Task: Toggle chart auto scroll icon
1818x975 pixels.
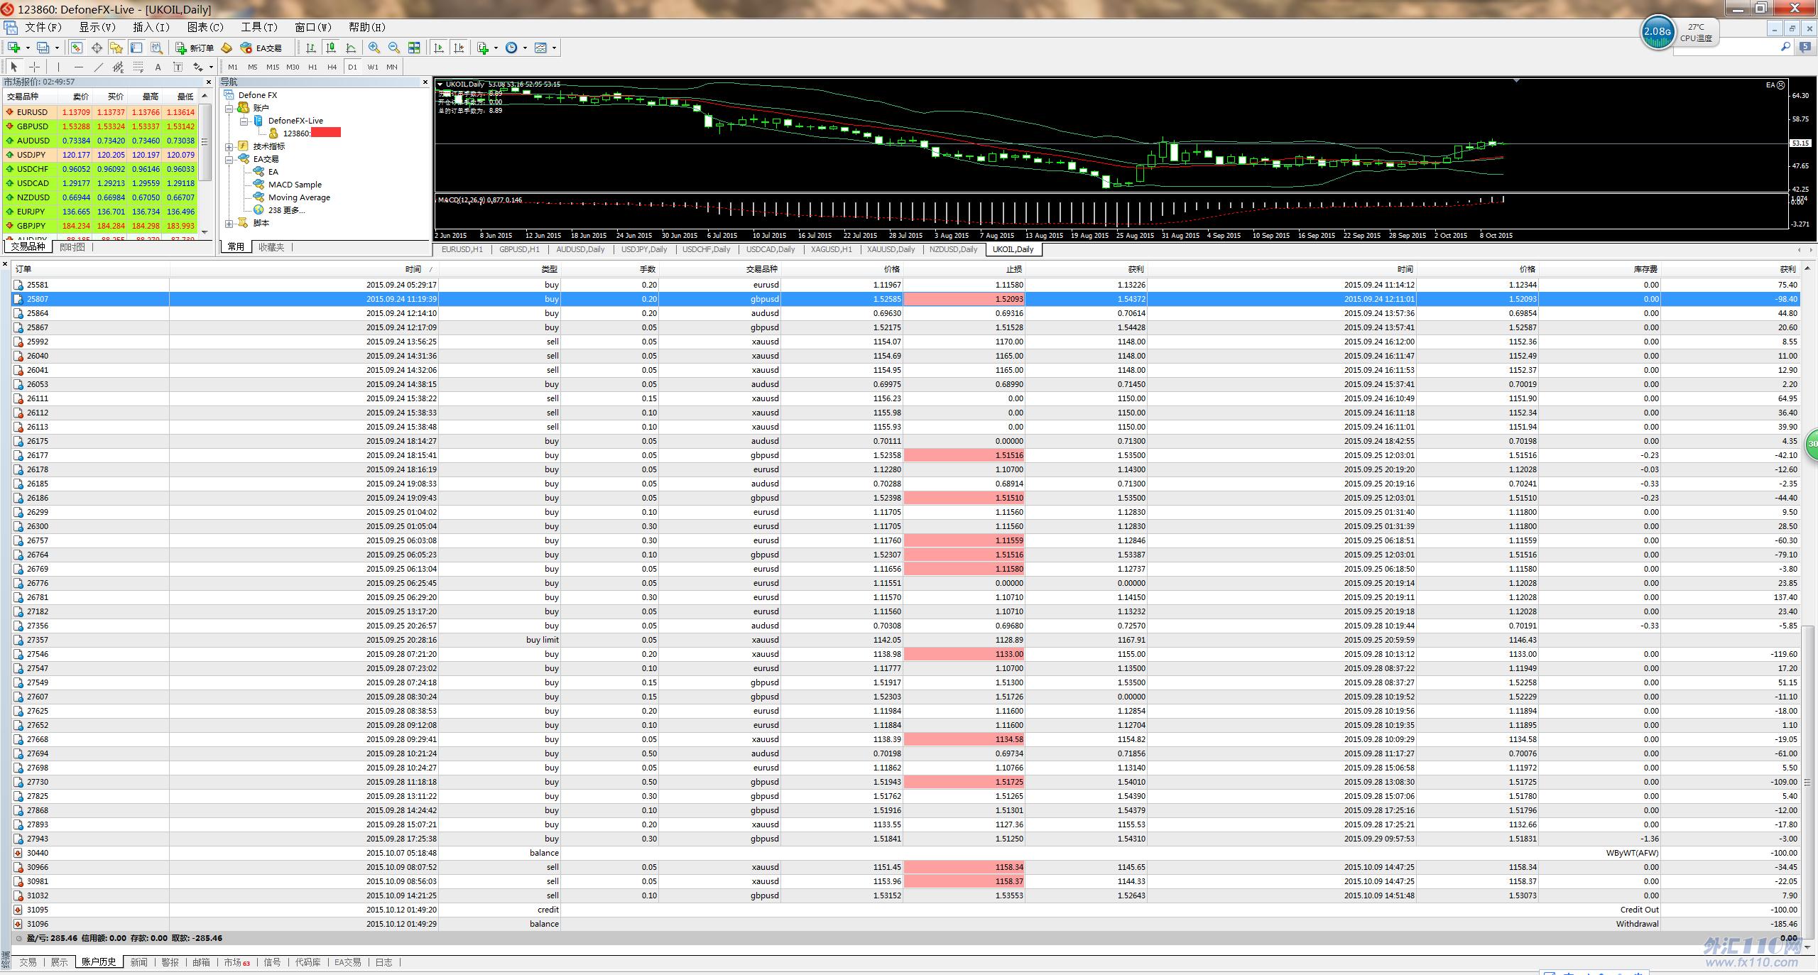Action: pyautogui.click(x=439, y=48)
